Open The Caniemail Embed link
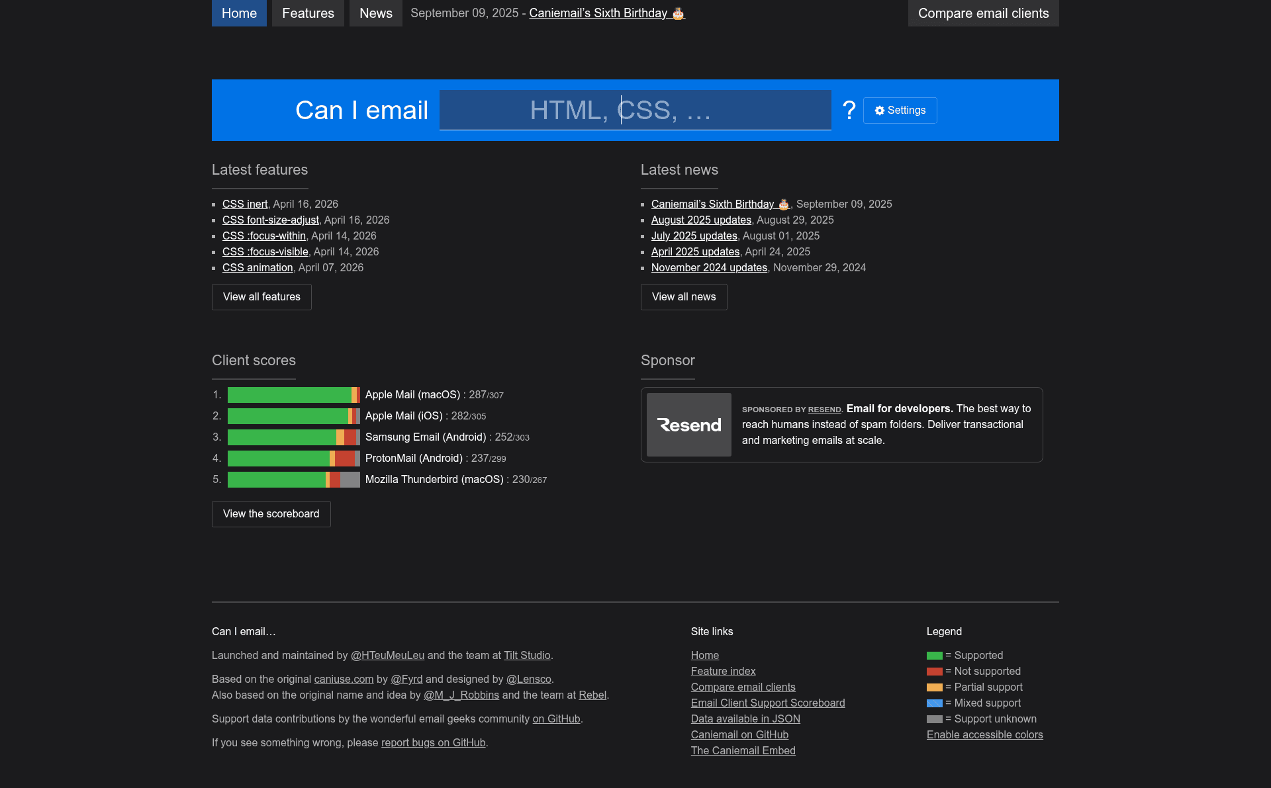Screen dimensions: 1271x788 pos(743,751)
